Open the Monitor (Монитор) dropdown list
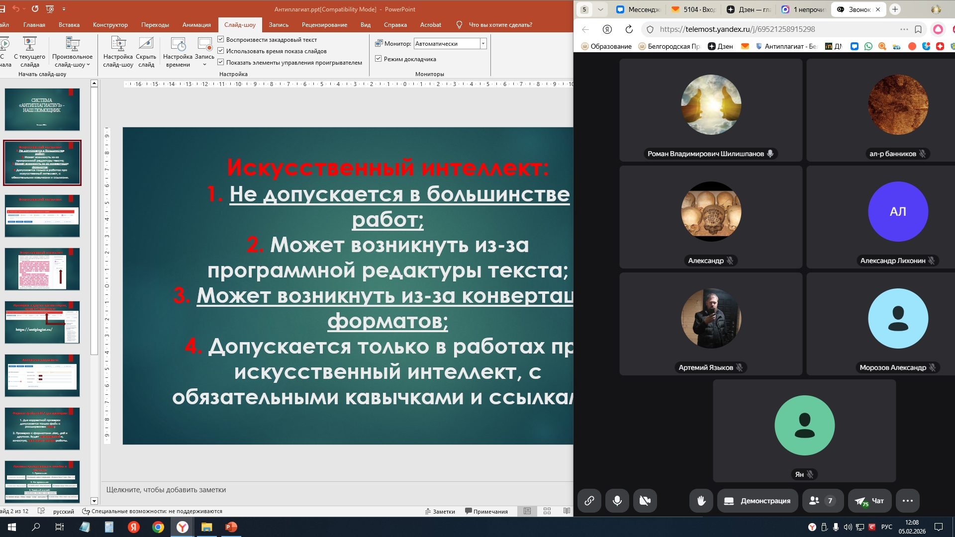Viewport: 955px width, 537px height. click(483, 44)
